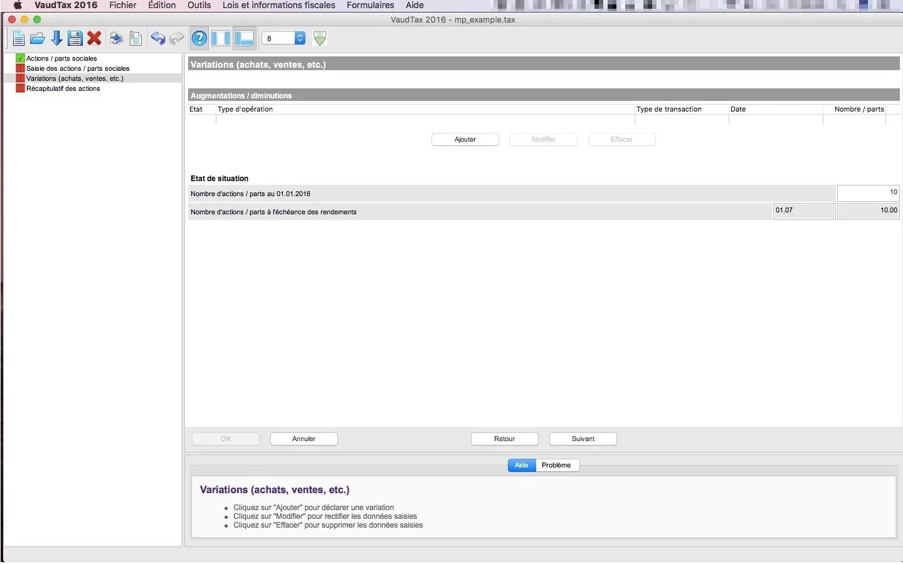Screen dimensions: 903x564
Task: Select Actions / parts sociales tree item
Action: pyautogui.click(x=61, y=58)
